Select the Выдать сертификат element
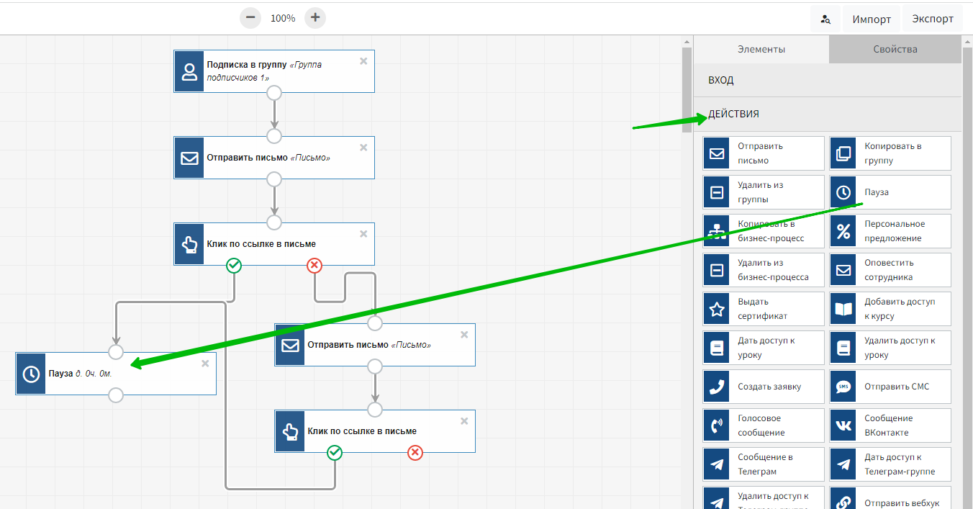Image resolution: width=973 pixels, height=509 pixels. (x=764, y=309)
